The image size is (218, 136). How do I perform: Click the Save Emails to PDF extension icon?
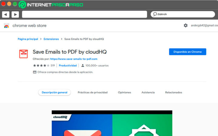(24, 54)
